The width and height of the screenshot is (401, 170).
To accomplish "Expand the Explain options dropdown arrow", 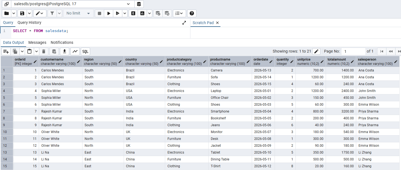I will pyautogui.click(x=149, y=13).
